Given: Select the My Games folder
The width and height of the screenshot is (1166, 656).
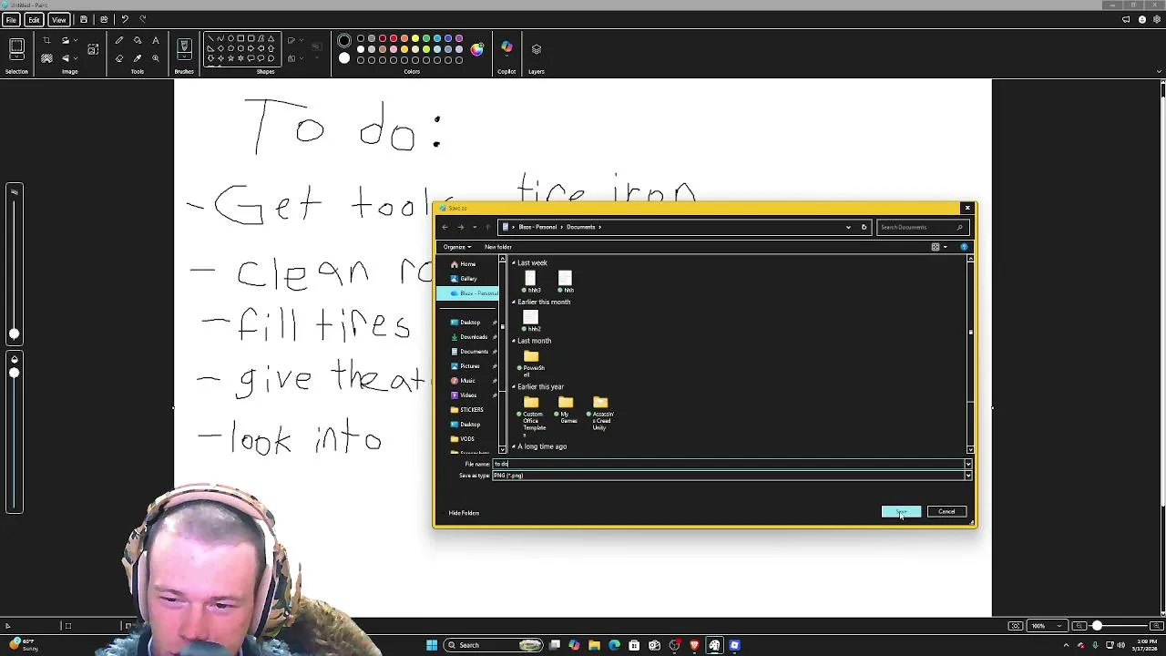Looking at the screenshot, I should pyautogui.click(x=566, y=409).
